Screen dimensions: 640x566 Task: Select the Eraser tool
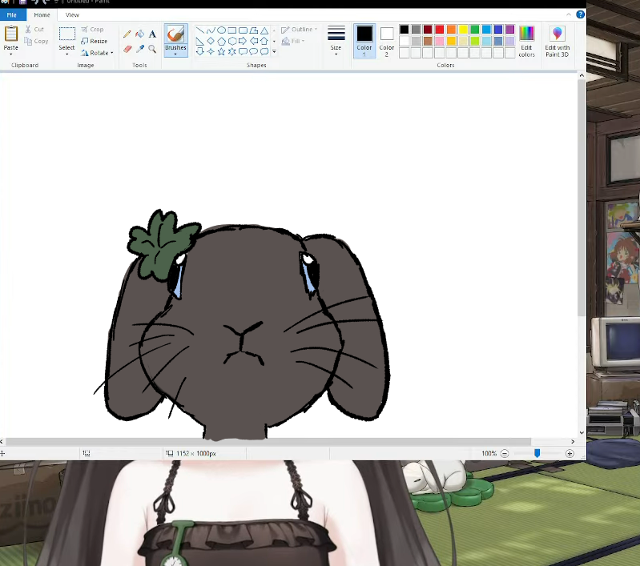pos(127,49)
